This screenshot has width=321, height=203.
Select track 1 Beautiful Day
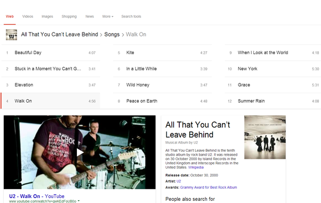[51, 52]
